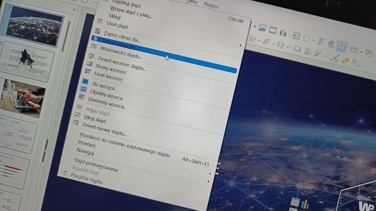Viewport: 376px width, 211px height.
Task: Choose Ukryj slajd
Action: click(95, 119)
